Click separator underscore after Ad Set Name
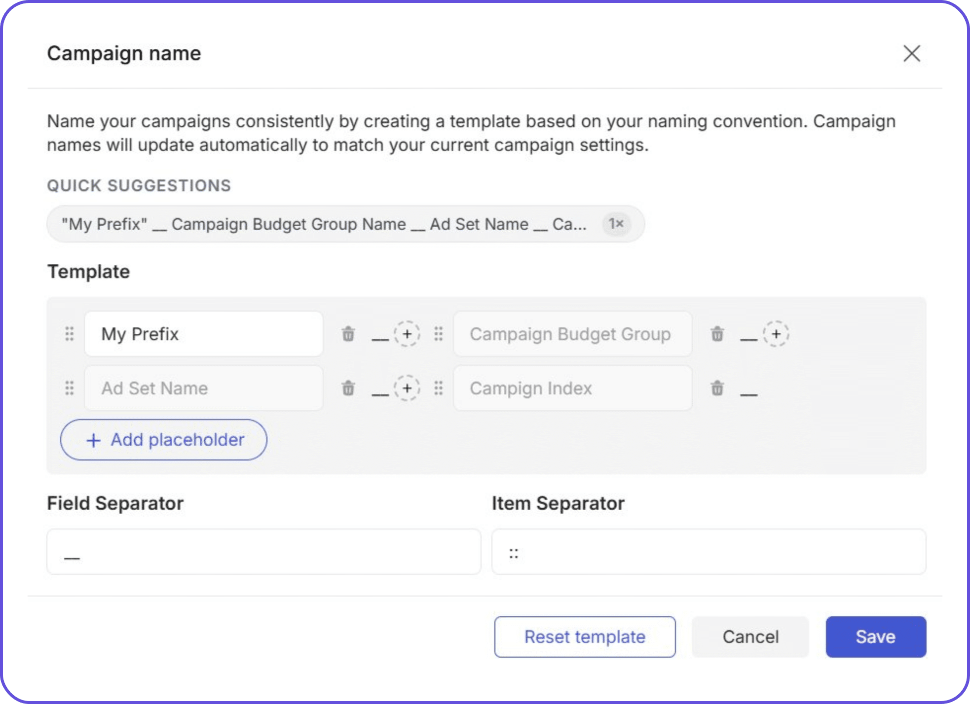The height and width of the screenshot is (704, 970). pos(380,394)
